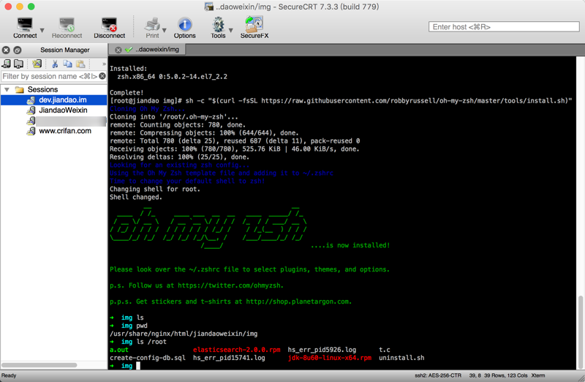Click the green zoom window button
Viewport: 585px width, 382px height.
click(x=31, y=7)
